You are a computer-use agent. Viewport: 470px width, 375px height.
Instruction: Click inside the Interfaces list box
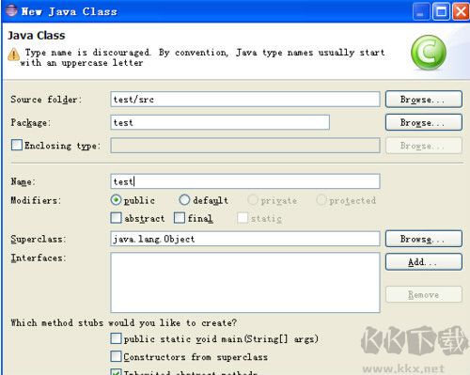[x=245, y=283]
